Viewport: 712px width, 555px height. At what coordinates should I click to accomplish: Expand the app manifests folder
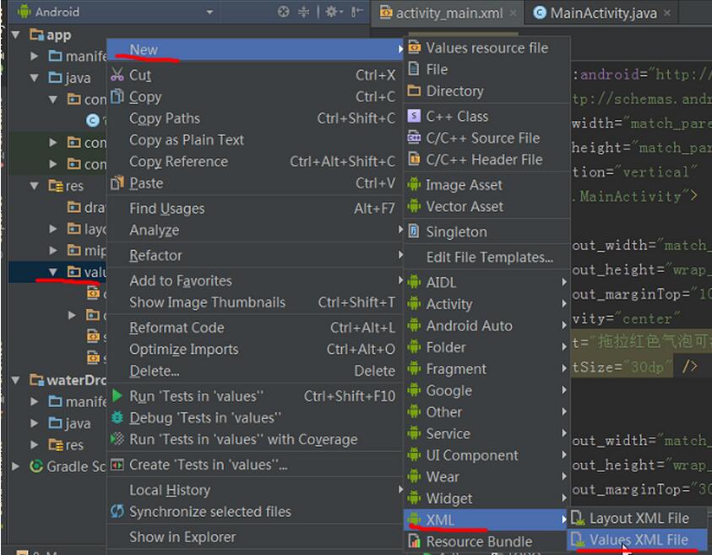click(34, 56)
